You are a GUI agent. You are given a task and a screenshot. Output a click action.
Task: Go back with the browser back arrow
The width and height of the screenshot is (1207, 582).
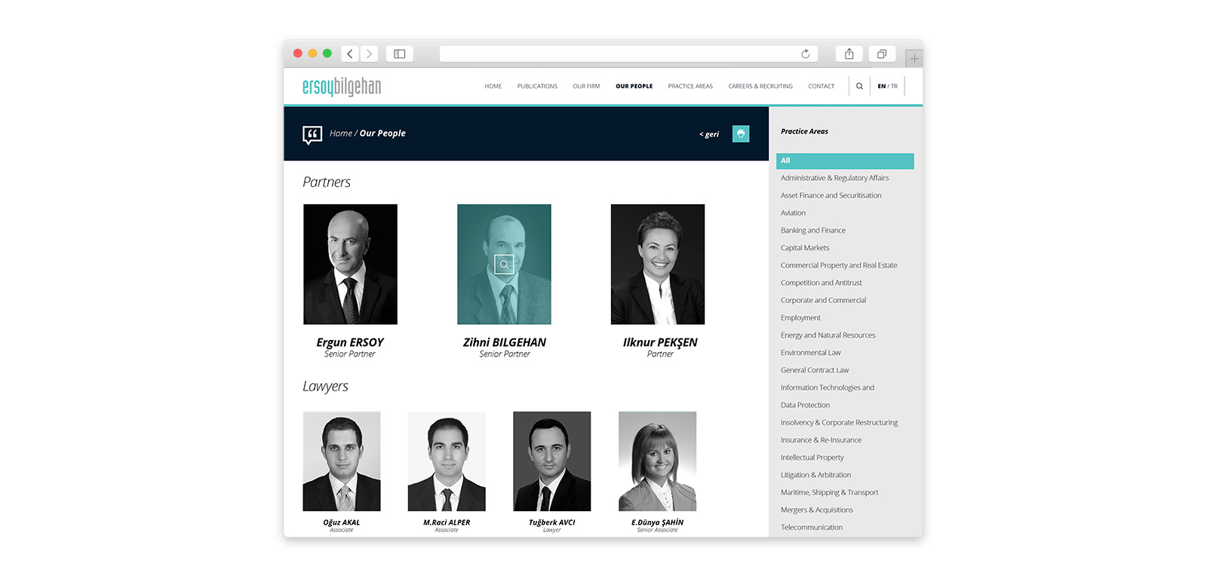click(x=350, y=54)
